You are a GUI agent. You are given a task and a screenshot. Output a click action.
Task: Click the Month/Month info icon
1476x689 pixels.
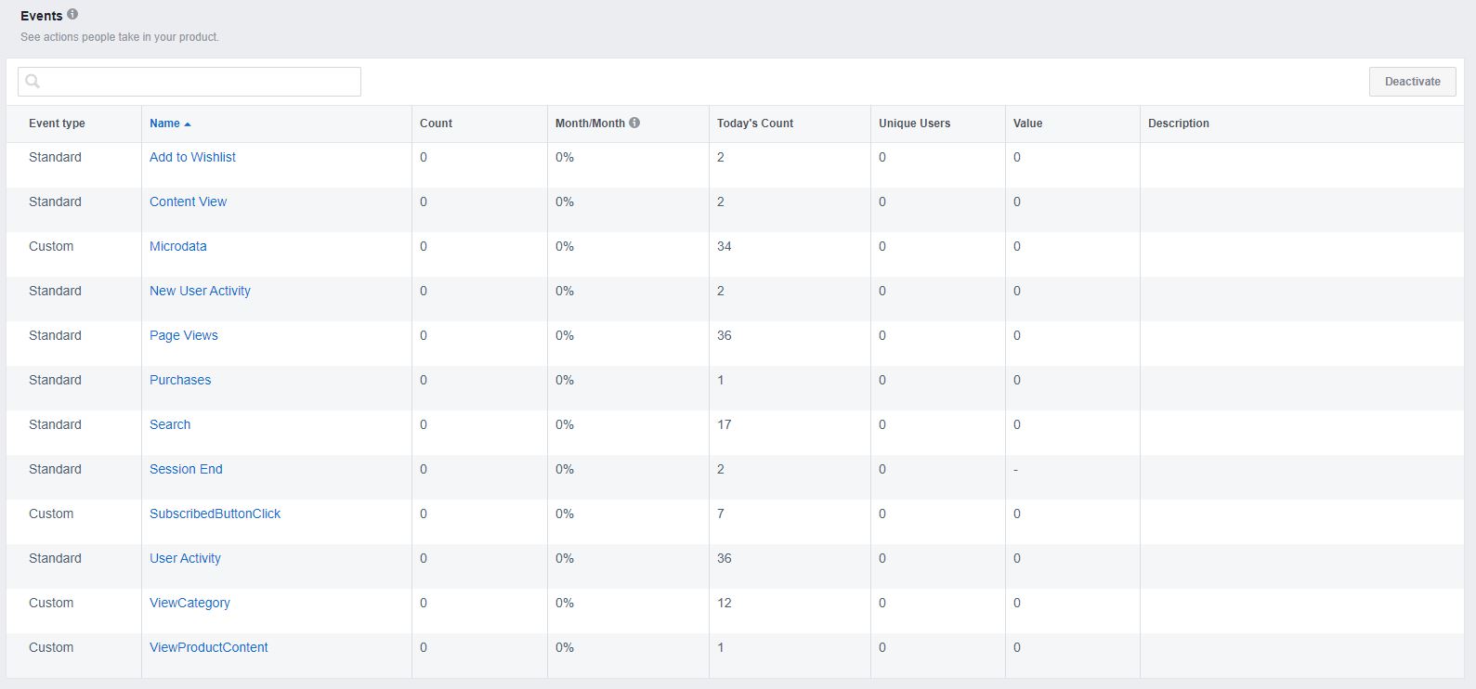[x=634, y=123]
